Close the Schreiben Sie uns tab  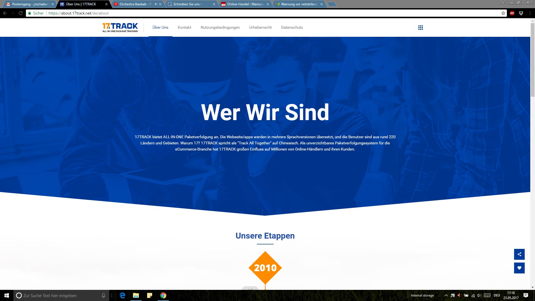[214, 4]
